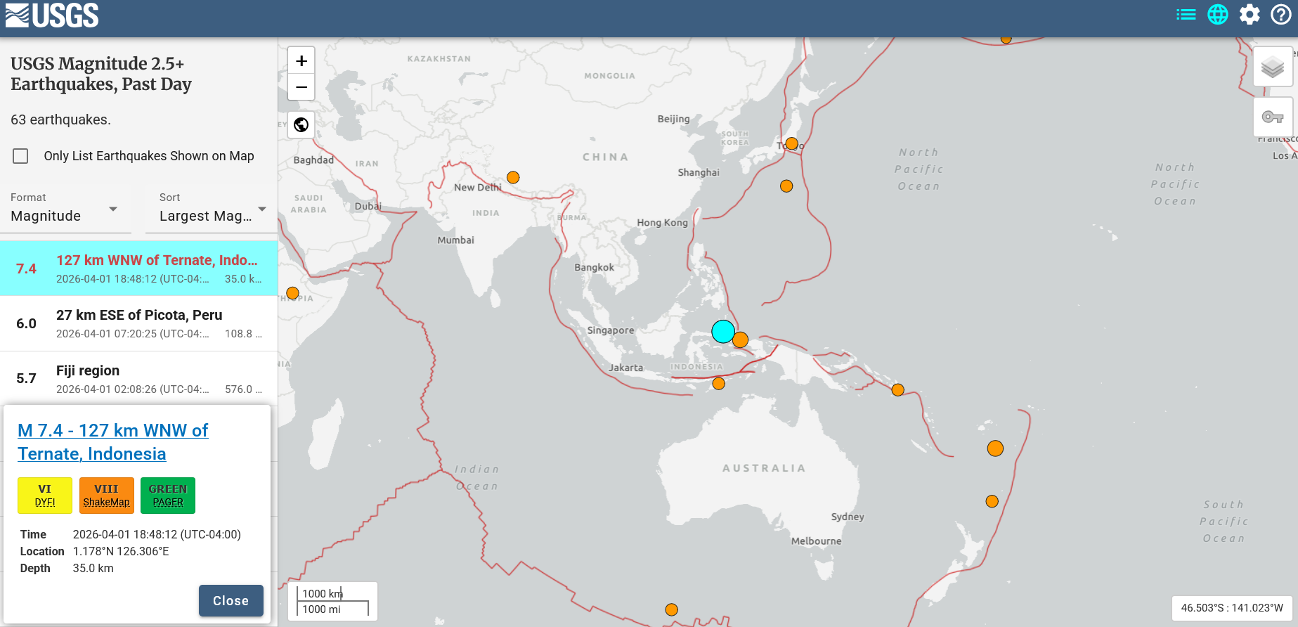Click the yellow DYFI VI badge
This screenshot has height=627, width=1298.
point(45,496)
